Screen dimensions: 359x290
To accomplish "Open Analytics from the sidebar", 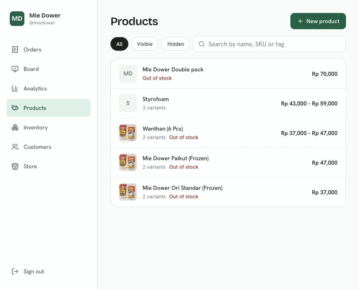I will point(49,88).
